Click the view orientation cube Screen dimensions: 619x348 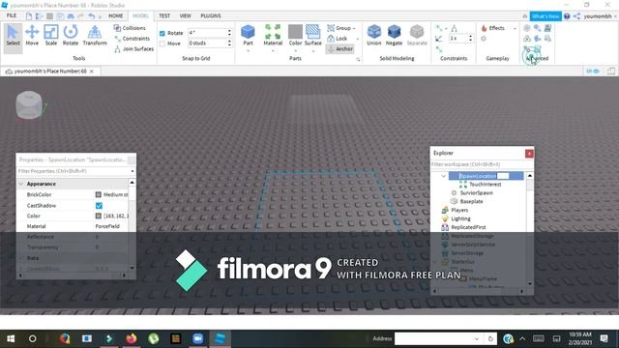pos(29,105)
